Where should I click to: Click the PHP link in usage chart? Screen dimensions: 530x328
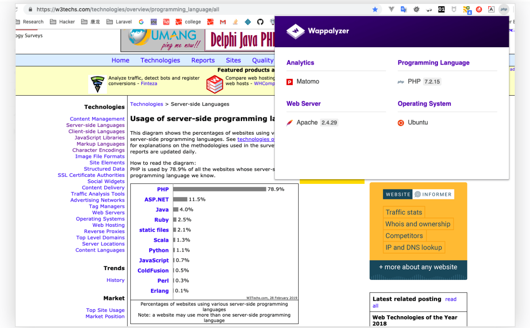(163, 189)
